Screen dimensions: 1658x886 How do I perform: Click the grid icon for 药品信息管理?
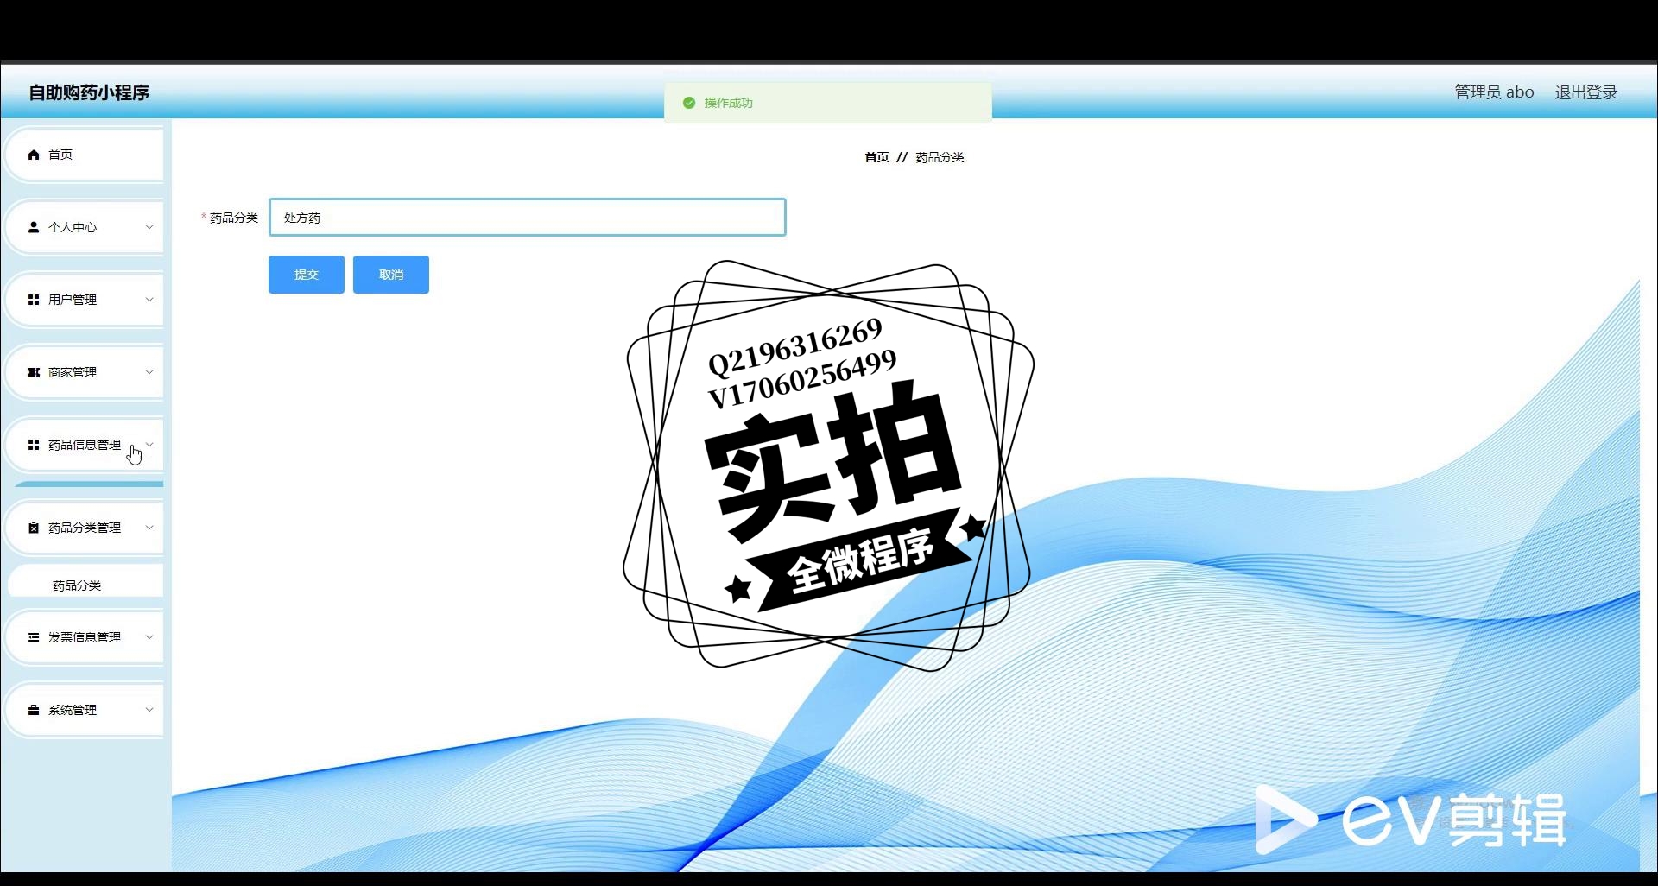click(34, 445)
